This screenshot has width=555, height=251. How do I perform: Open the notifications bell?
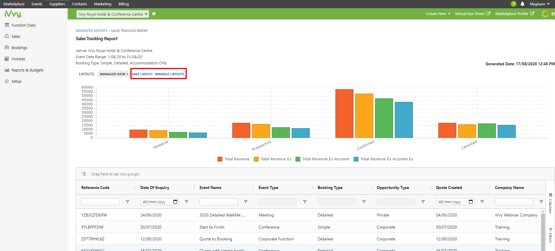pyautogui.click(x=522, y=4)
